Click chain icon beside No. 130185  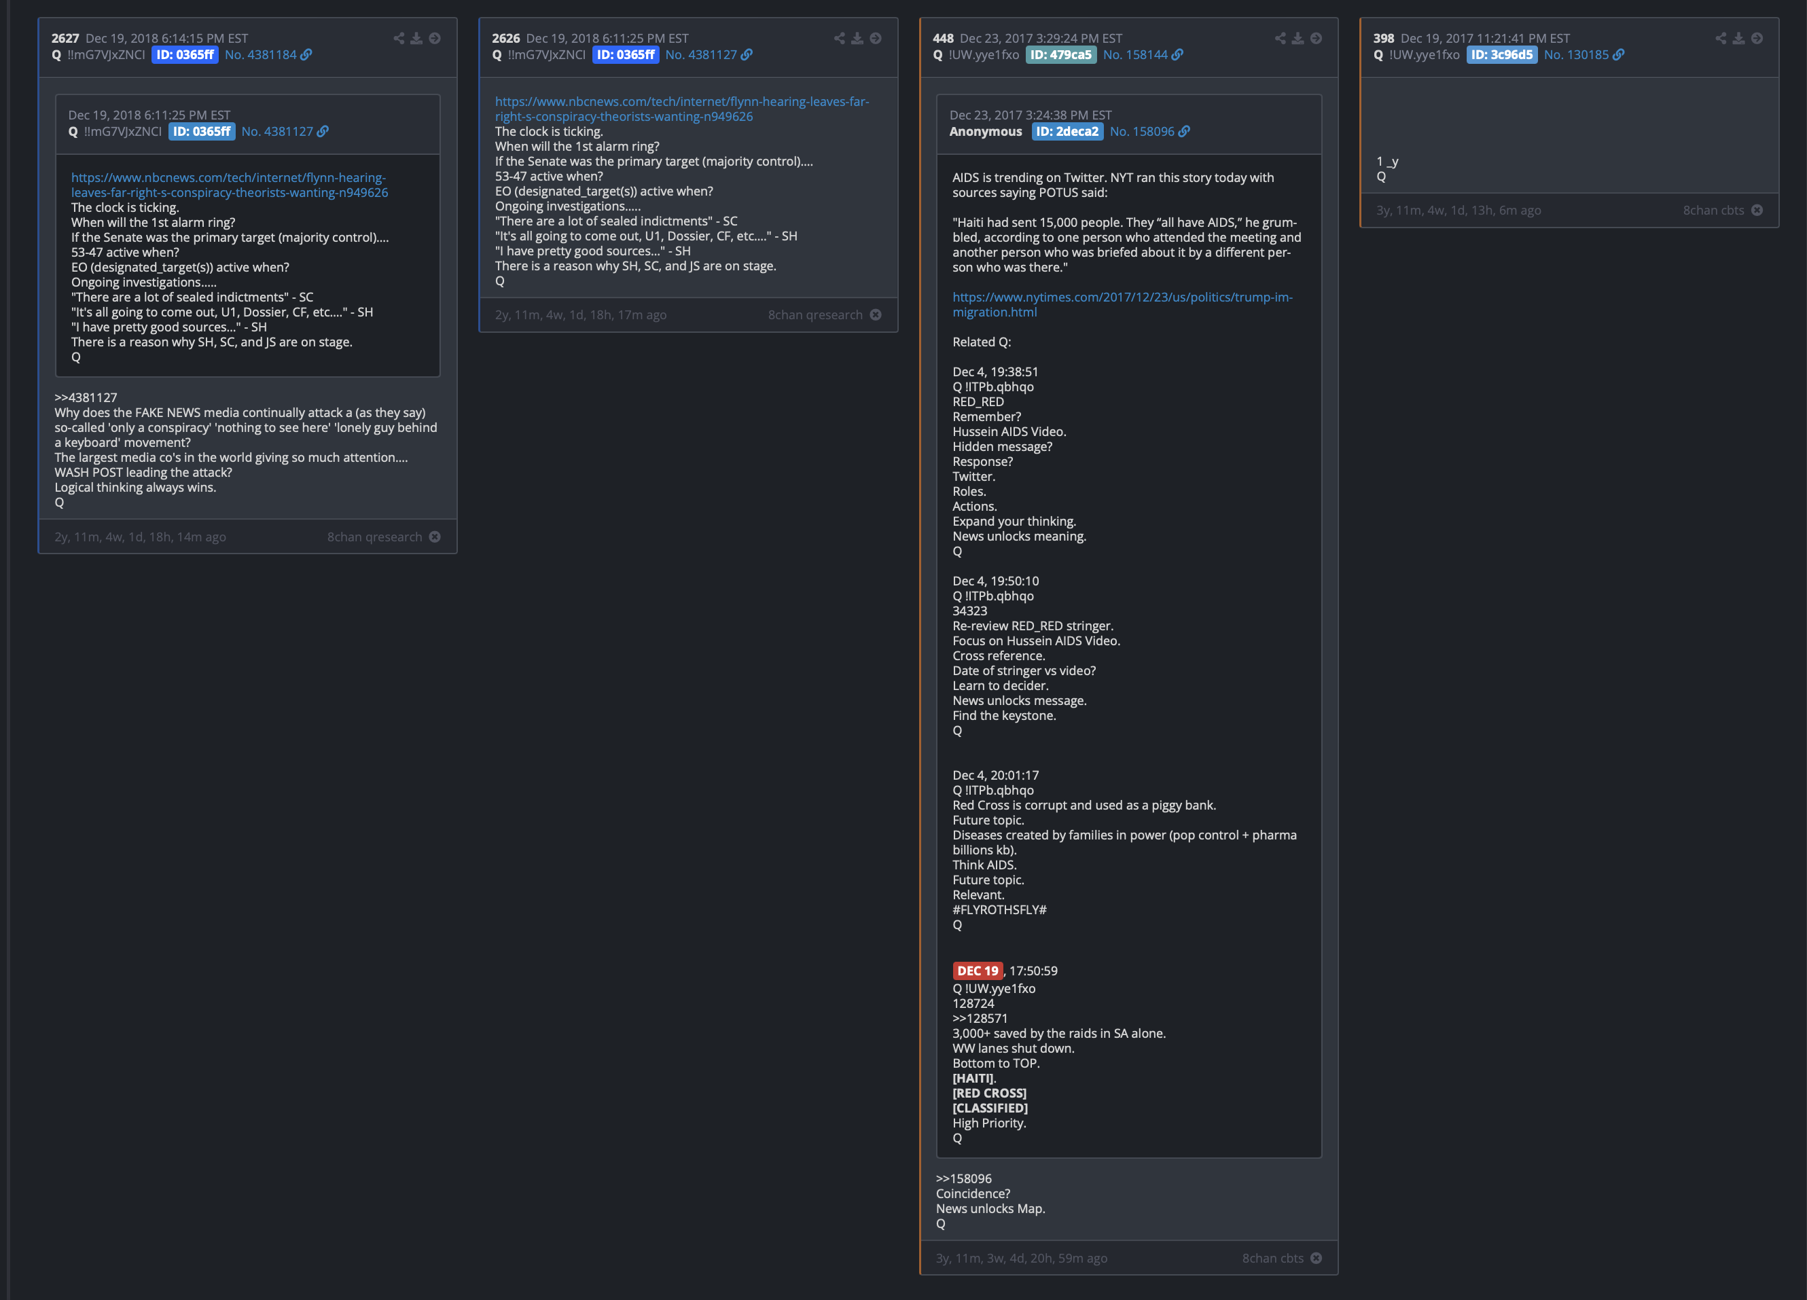1618,55
